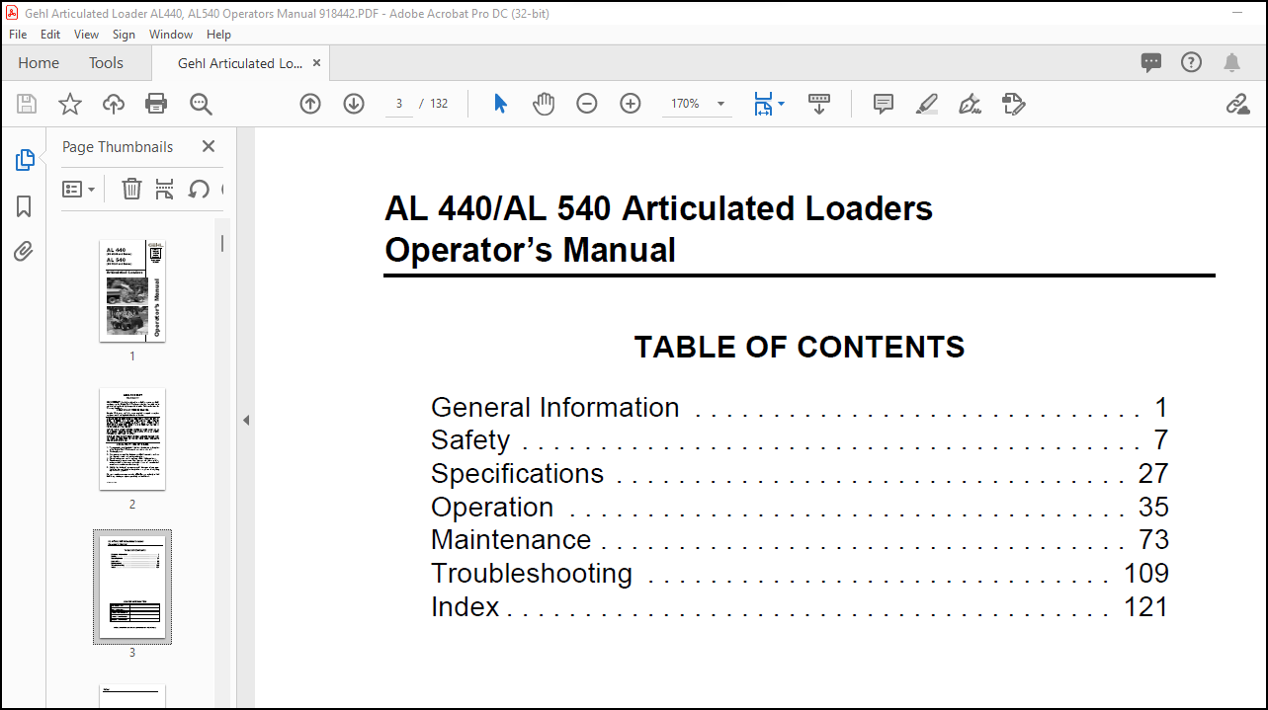Select page 1 thumbnail

click(132, 291)
